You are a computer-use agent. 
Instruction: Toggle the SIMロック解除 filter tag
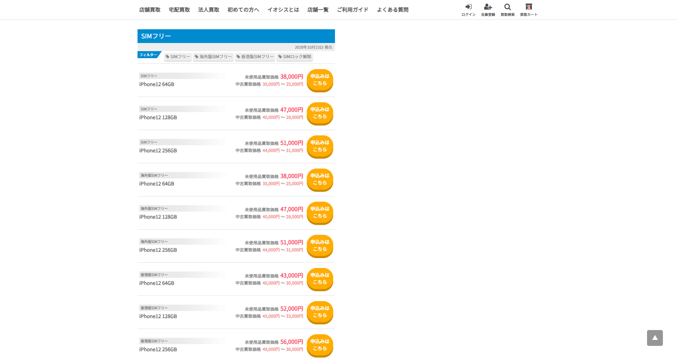click(x=295, y=57)
